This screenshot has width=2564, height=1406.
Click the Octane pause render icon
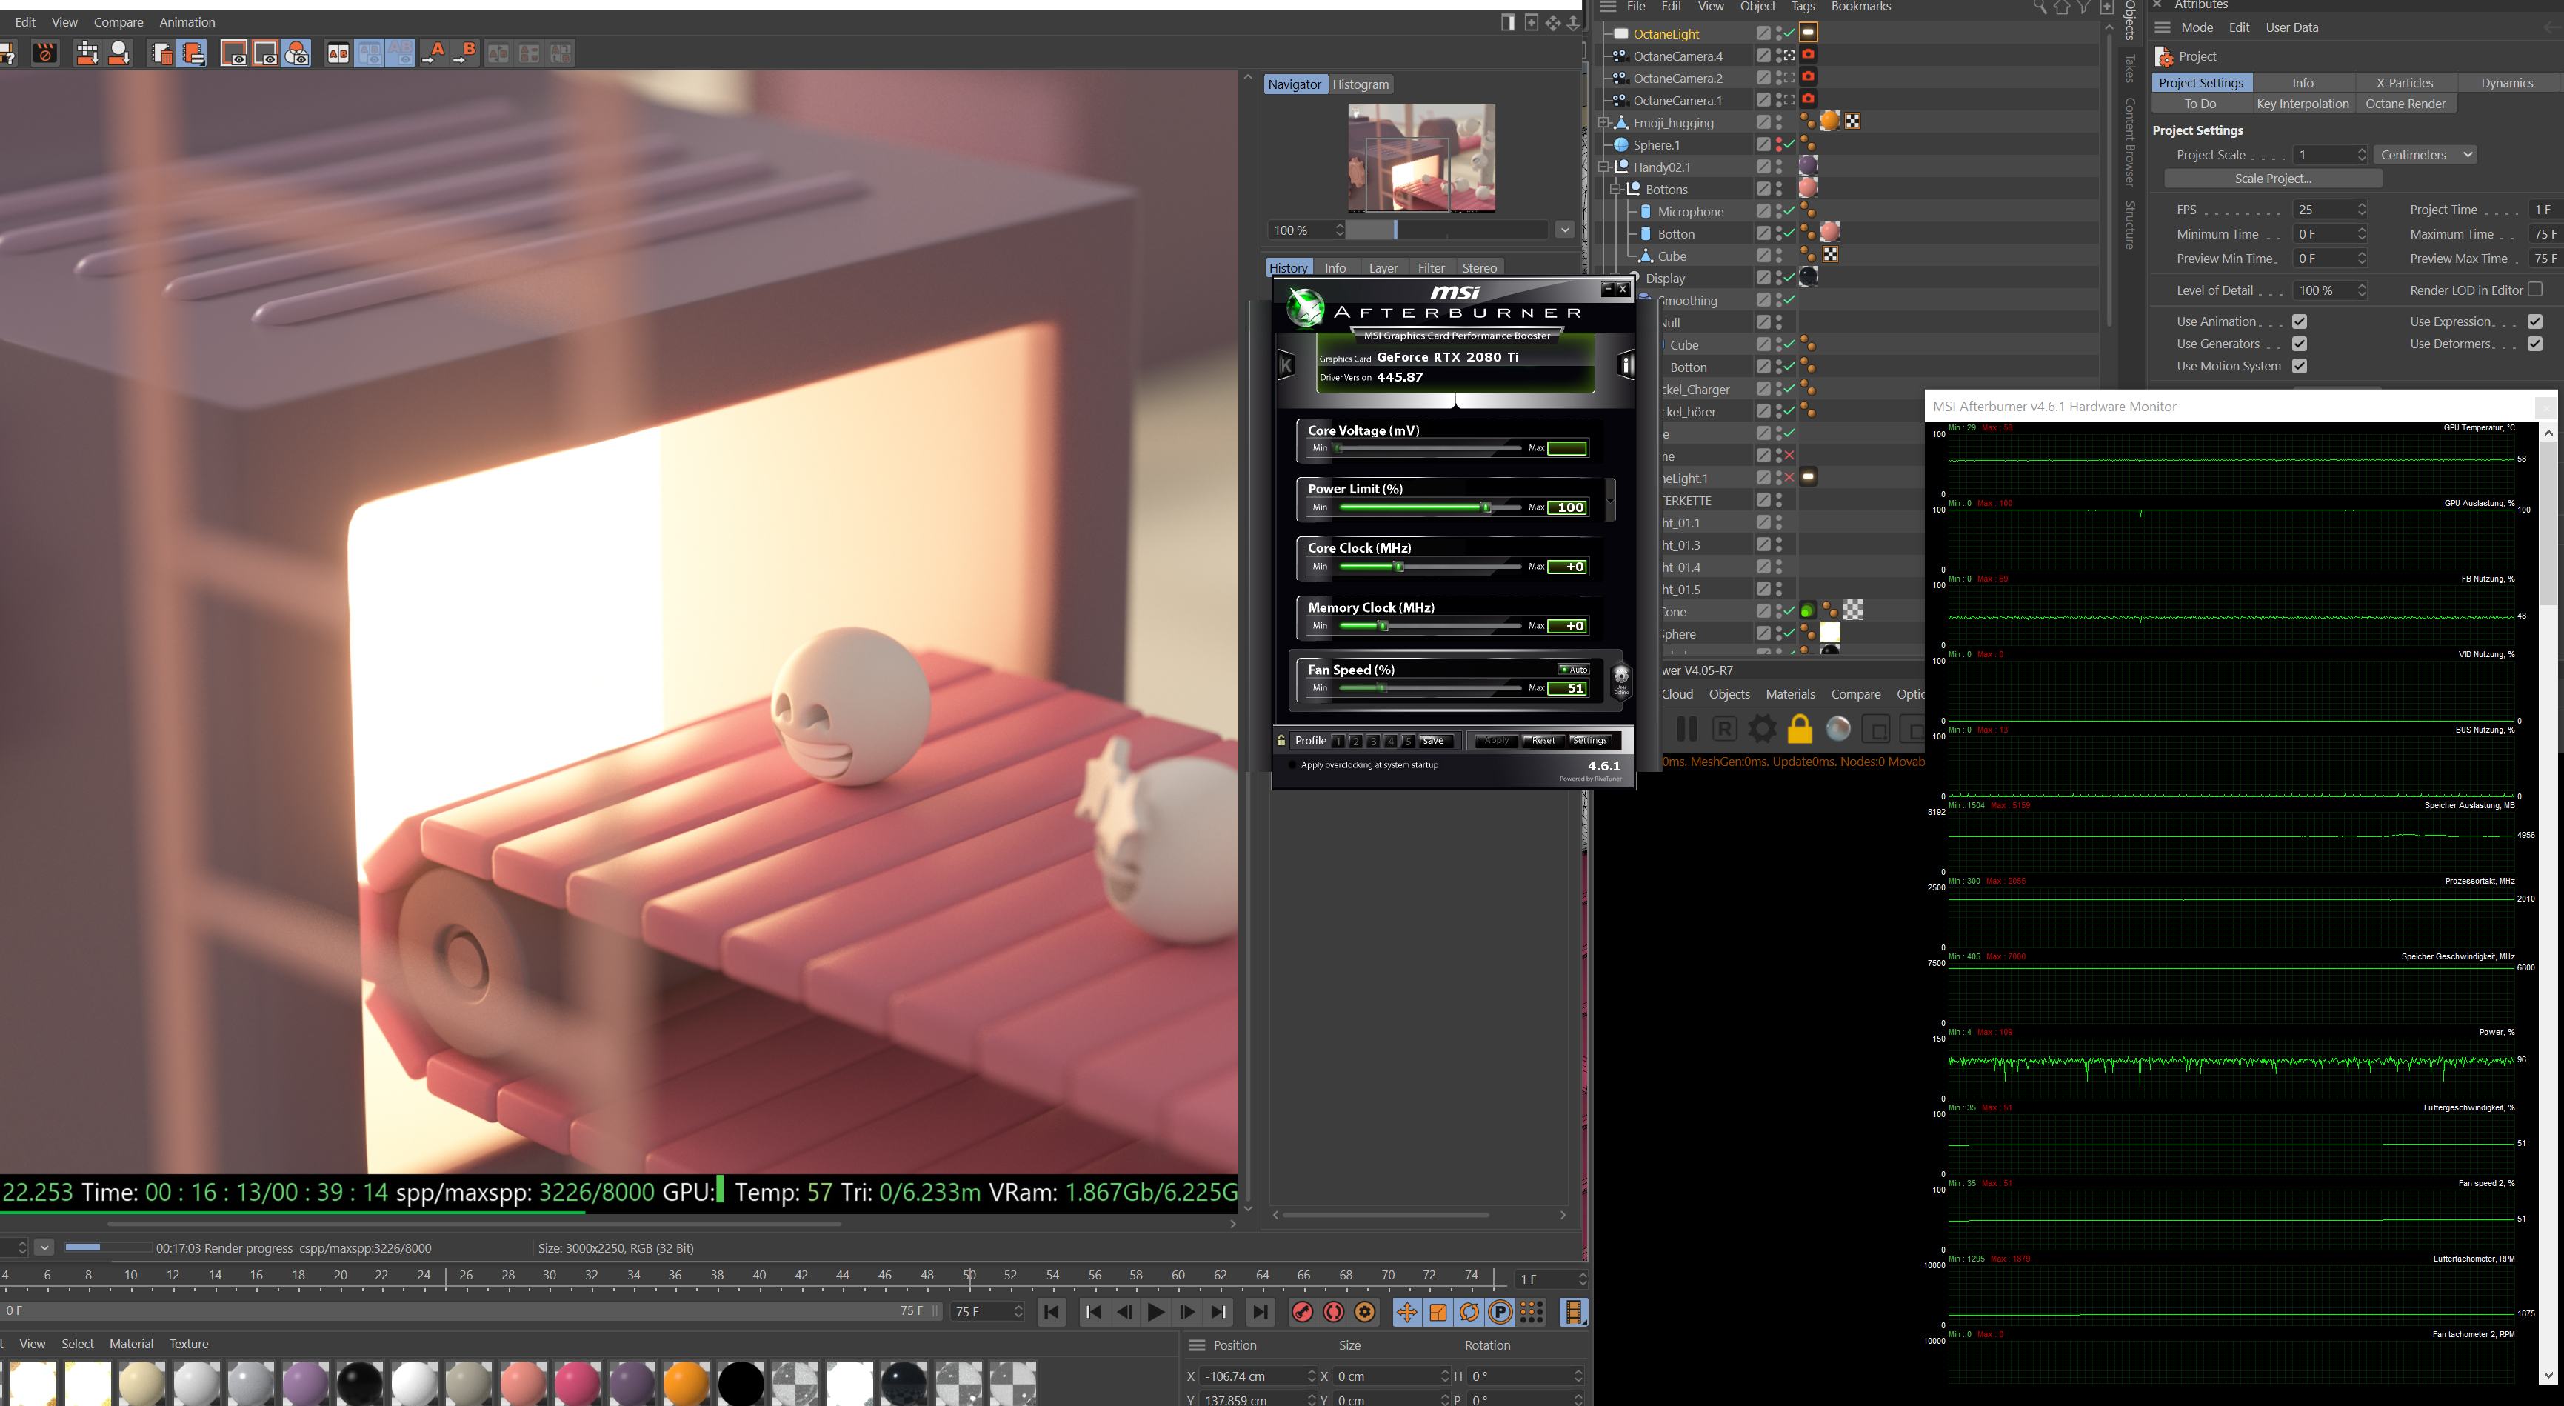[x=1686, y=729]
